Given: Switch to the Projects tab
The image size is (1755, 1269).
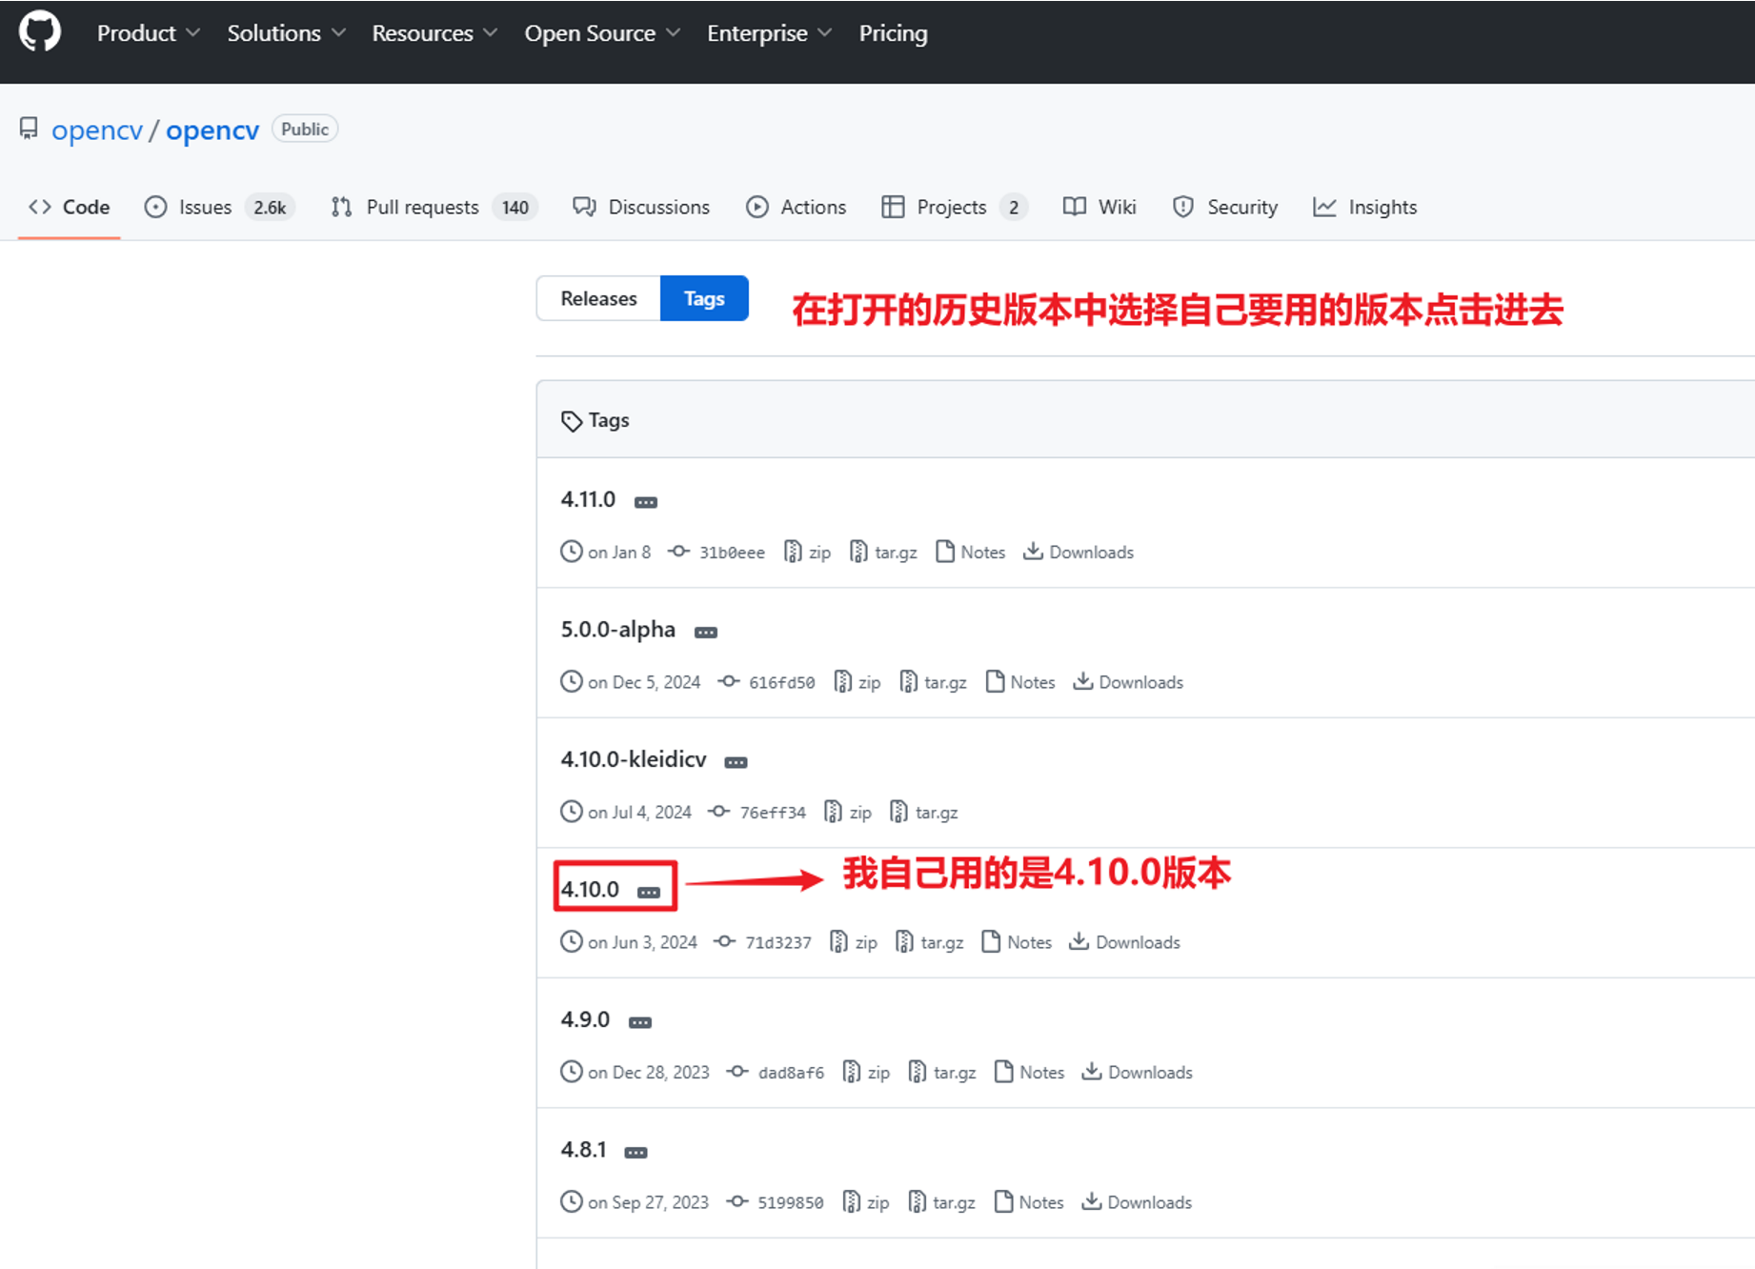Looking at the screenshot, I should pos(955,207).
